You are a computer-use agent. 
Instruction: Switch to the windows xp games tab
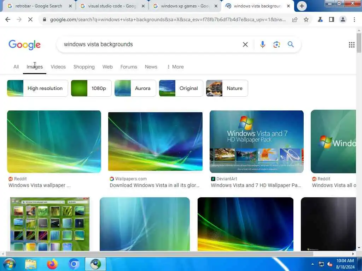tap(185, 6)
